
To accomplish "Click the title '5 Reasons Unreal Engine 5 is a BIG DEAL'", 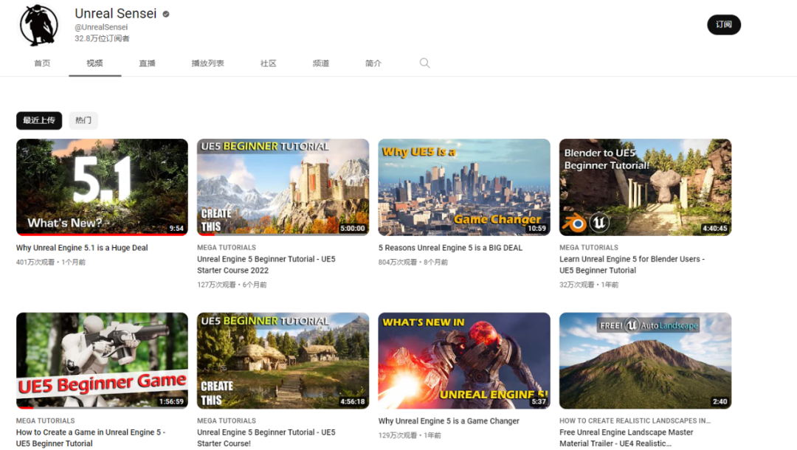I will point(450,248).
